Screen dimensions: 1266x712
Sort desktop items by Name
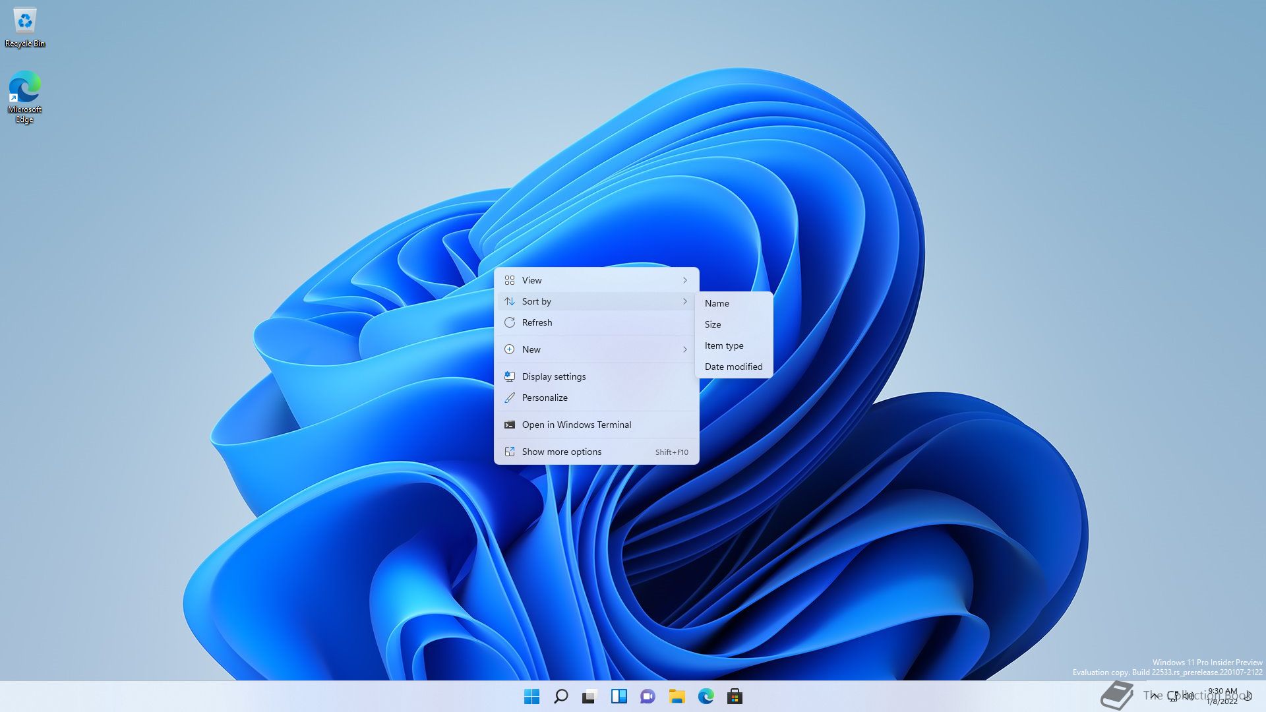tap(734, 303)
